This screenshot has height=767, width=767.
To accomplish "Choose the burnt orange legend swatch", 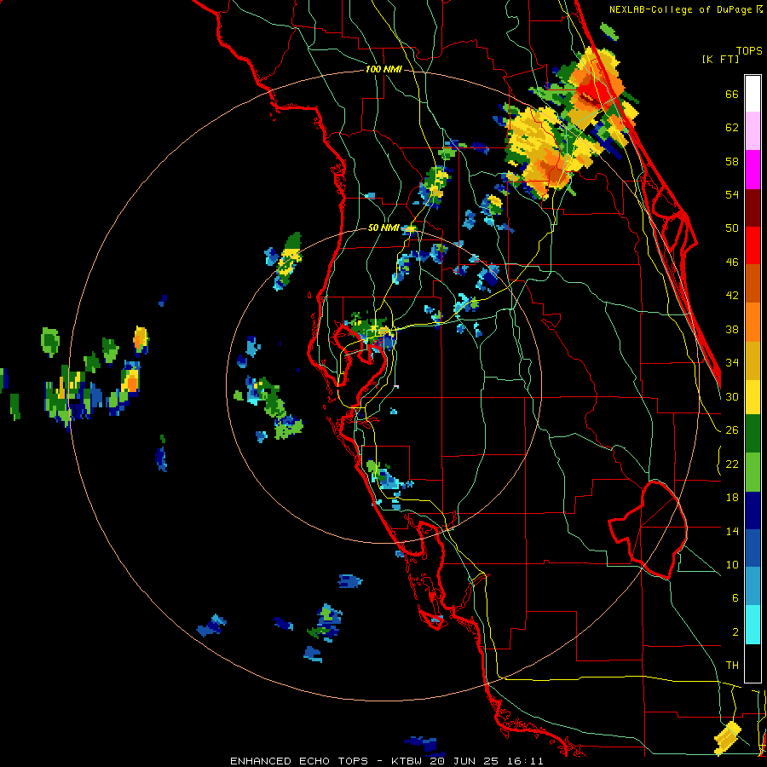I will pos(753,284).
